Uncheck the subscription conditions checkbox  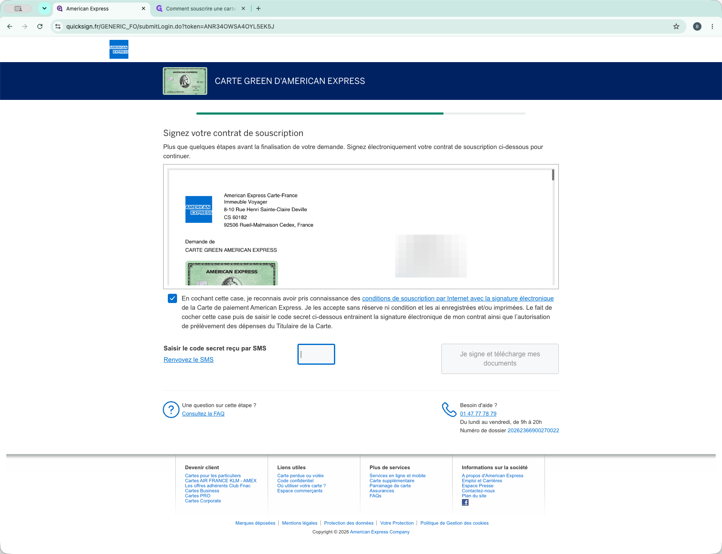click(x=172, y=298)
